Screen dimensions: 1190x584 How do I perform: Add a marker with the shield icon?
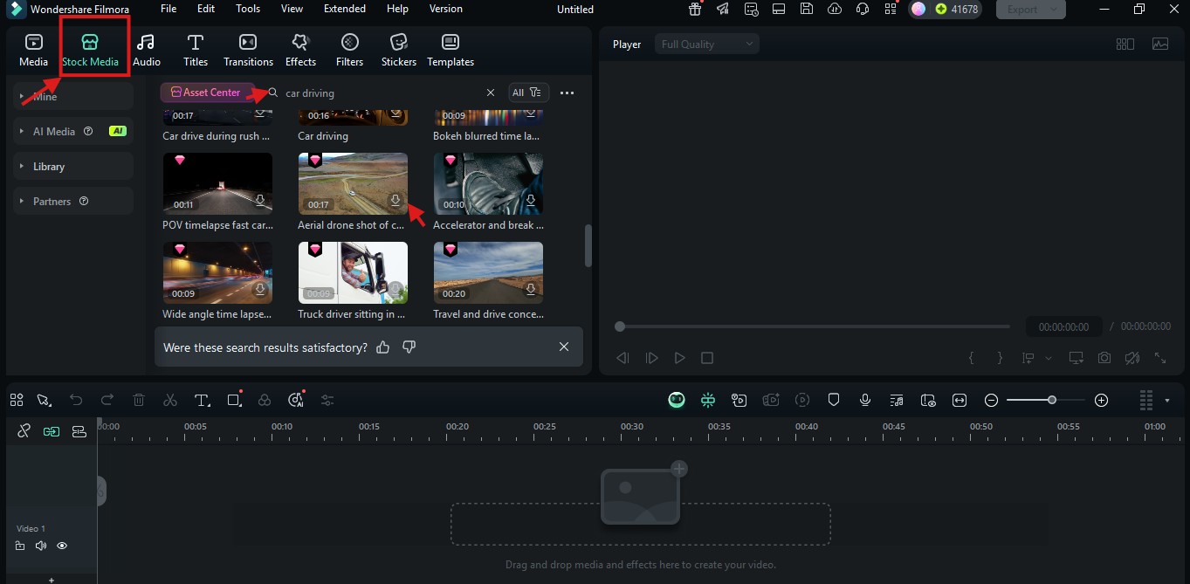click(834, 400)
